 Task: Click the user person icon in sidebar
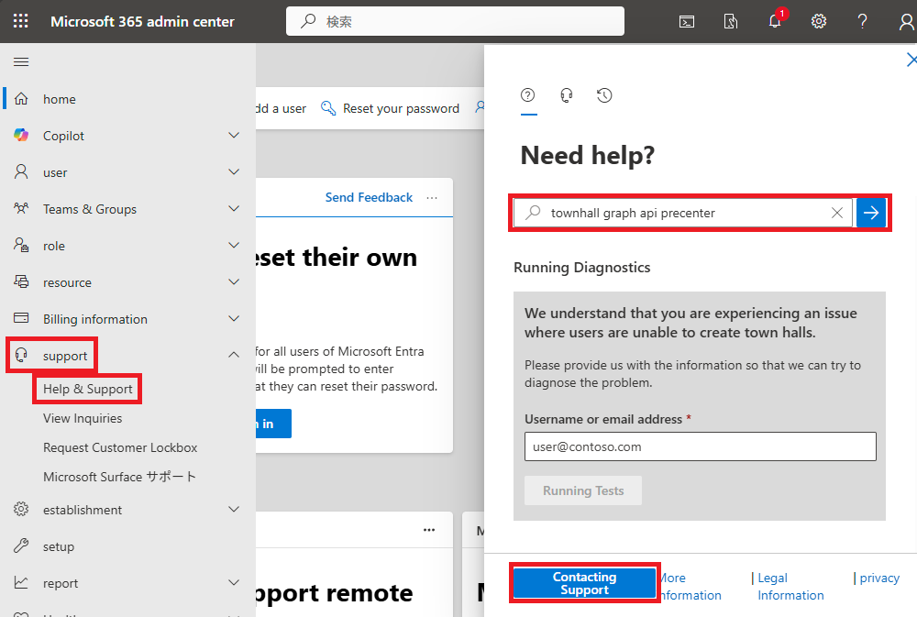pyautogui.click(x=21, y=172)
